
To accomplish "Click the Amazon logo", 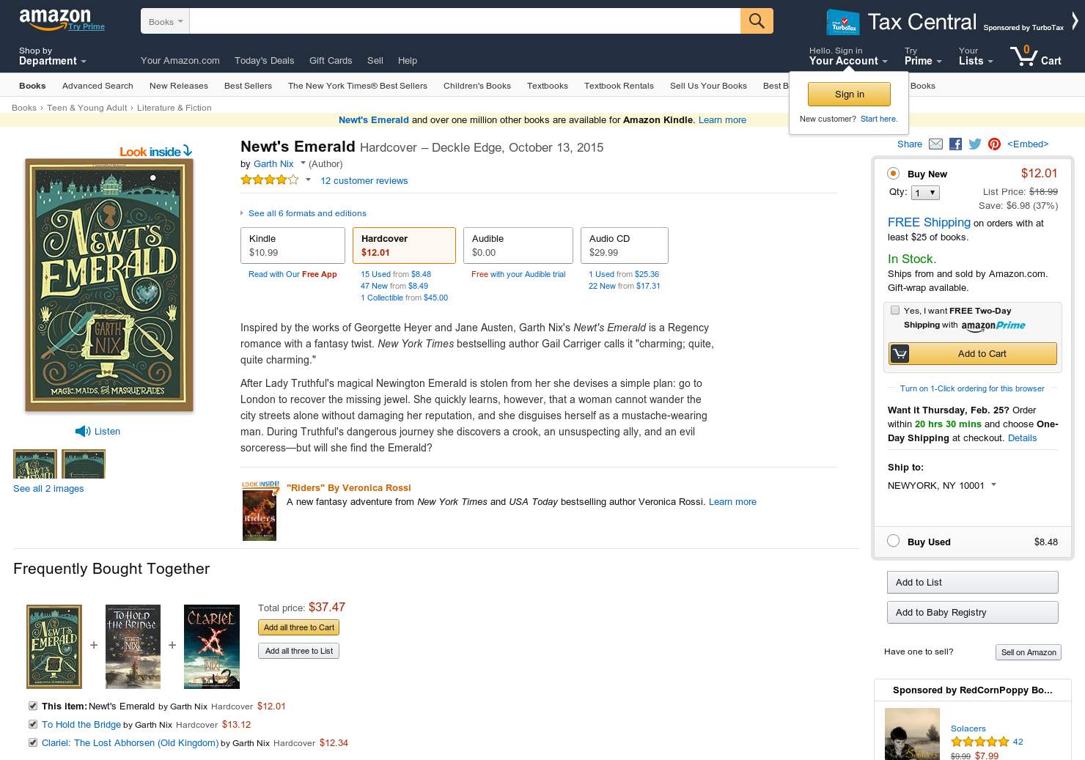I will (x=56, y=19).
